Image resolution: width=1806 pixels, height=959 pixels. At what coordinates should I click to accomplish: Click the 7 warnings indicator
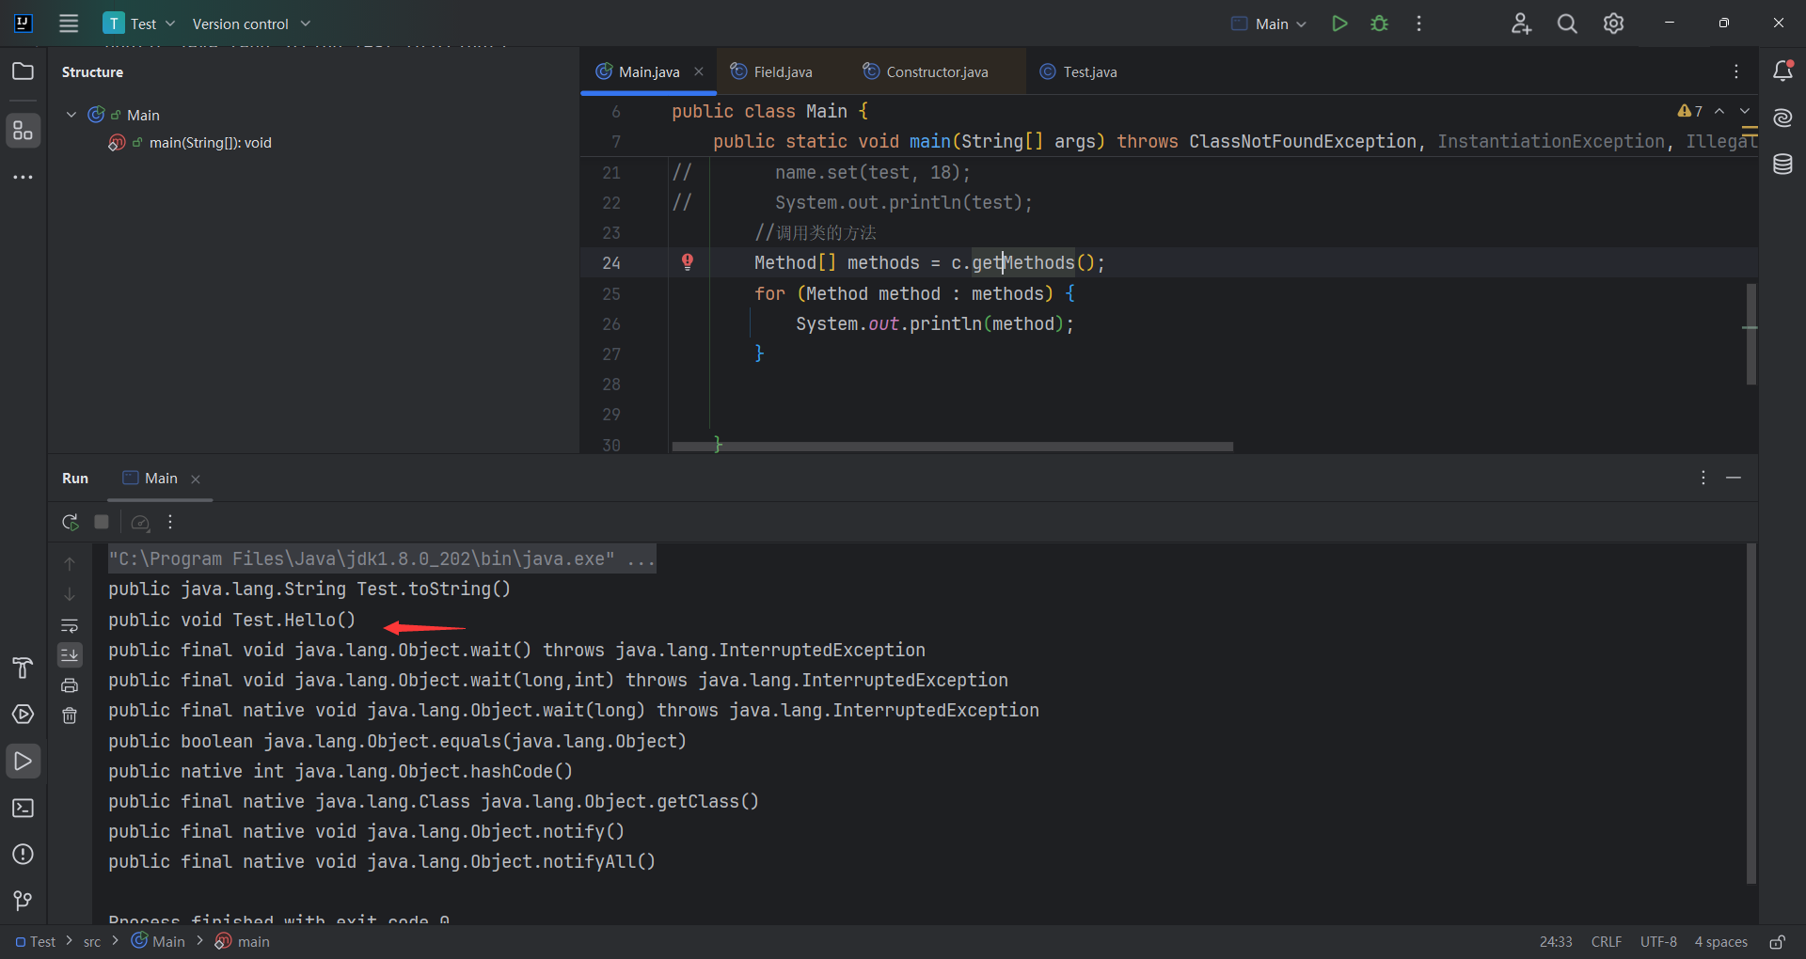pos(1689,111)
